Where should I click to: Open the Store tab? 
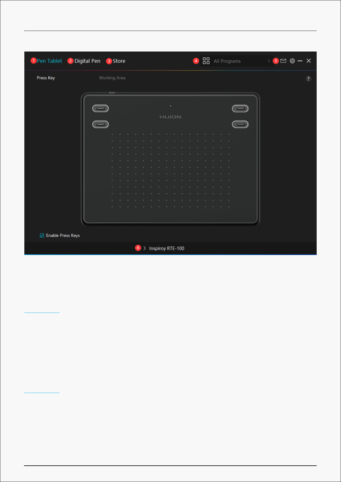[x=119, y=61]
